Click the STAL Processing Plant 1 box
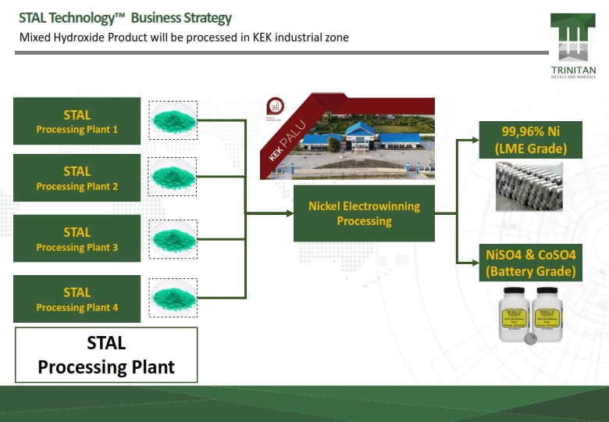This screenshot has width=609, height=422. (77, 121)
